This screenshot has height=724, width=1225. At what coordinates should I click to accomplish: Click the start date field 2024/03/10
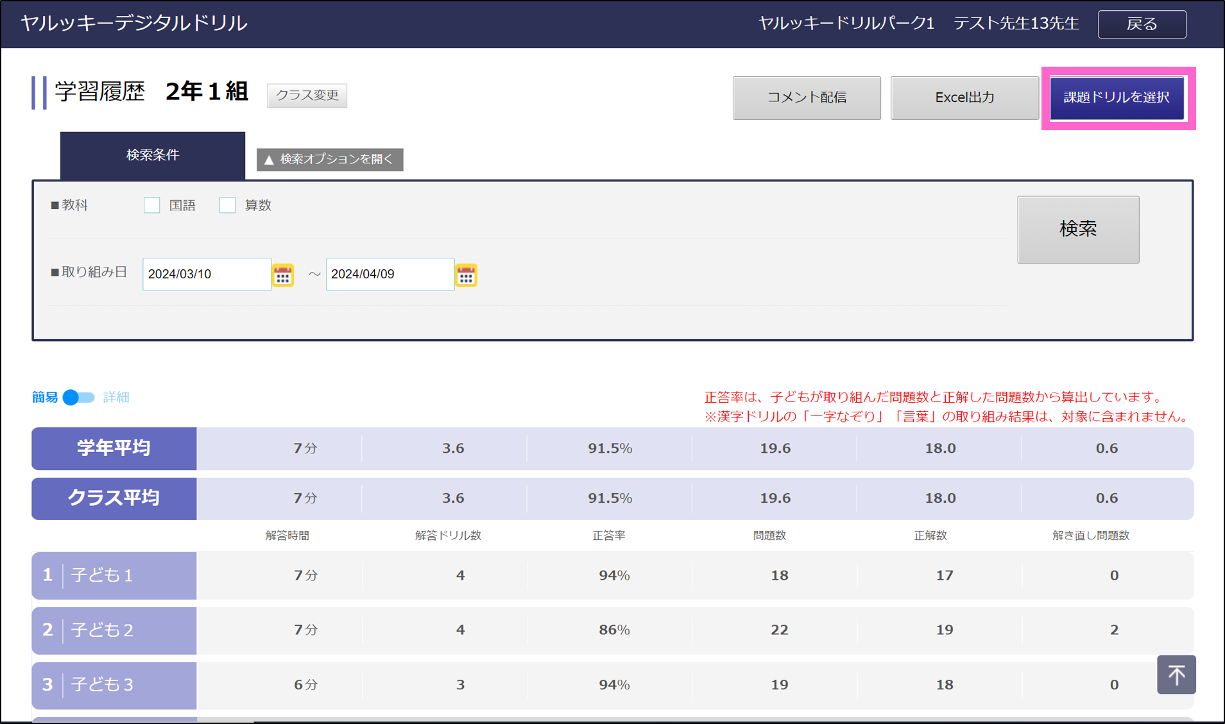pos(206,274)
